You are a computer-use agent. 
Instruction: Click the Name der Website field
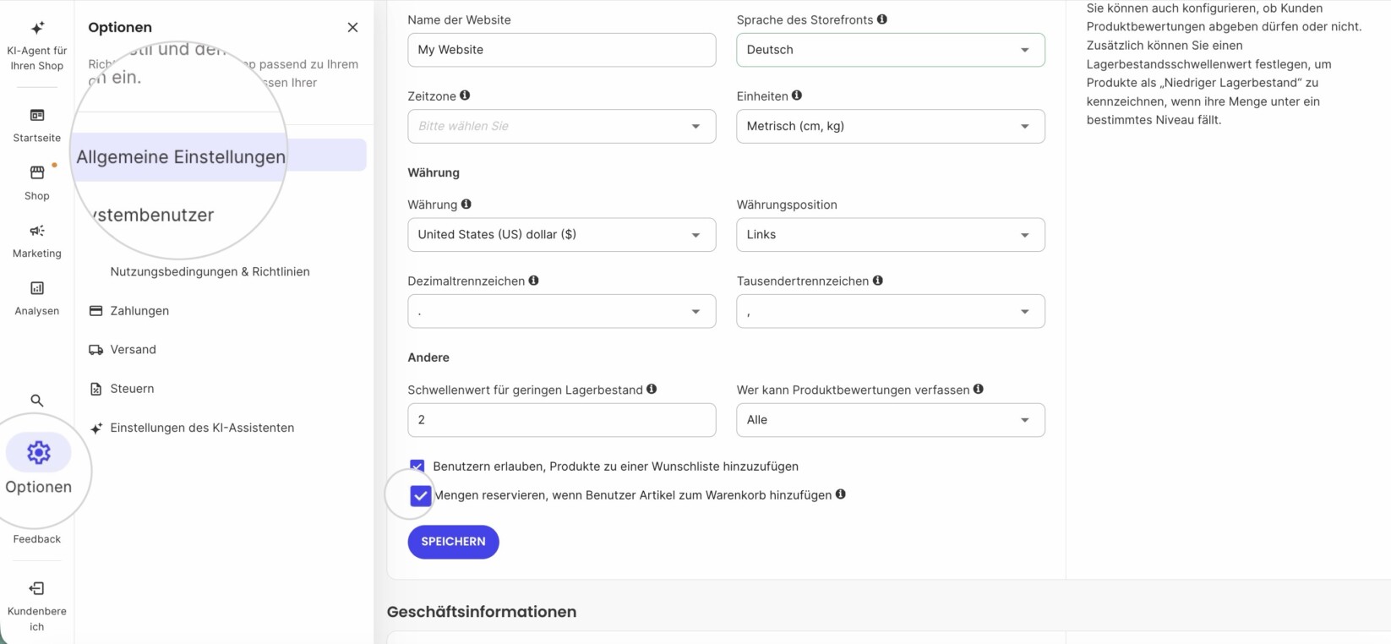pos(562,50)
